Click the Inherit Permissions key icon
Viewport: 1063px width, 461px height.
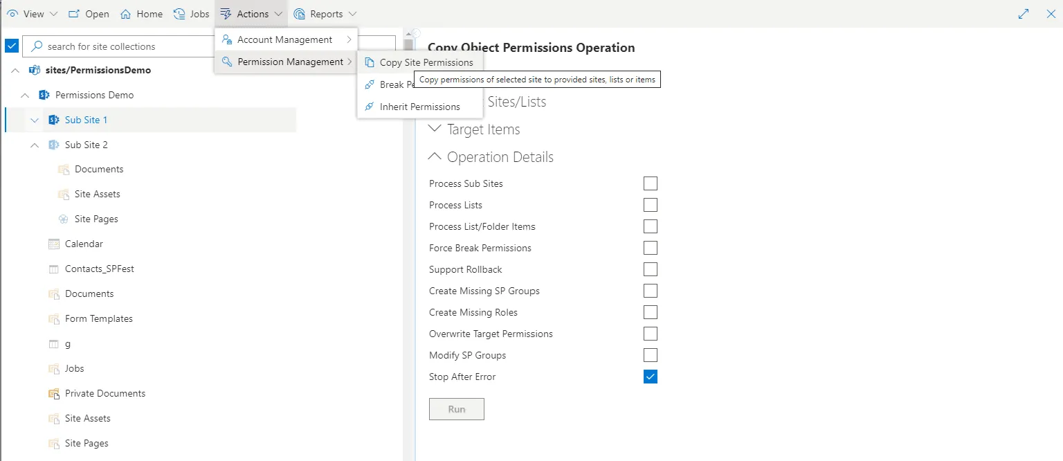click(370, 107)
